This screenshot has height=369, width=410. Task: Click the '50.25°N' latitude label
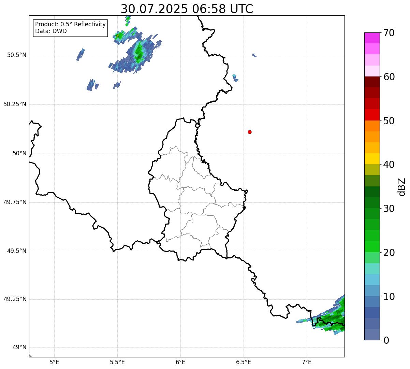tap(15, 104)
